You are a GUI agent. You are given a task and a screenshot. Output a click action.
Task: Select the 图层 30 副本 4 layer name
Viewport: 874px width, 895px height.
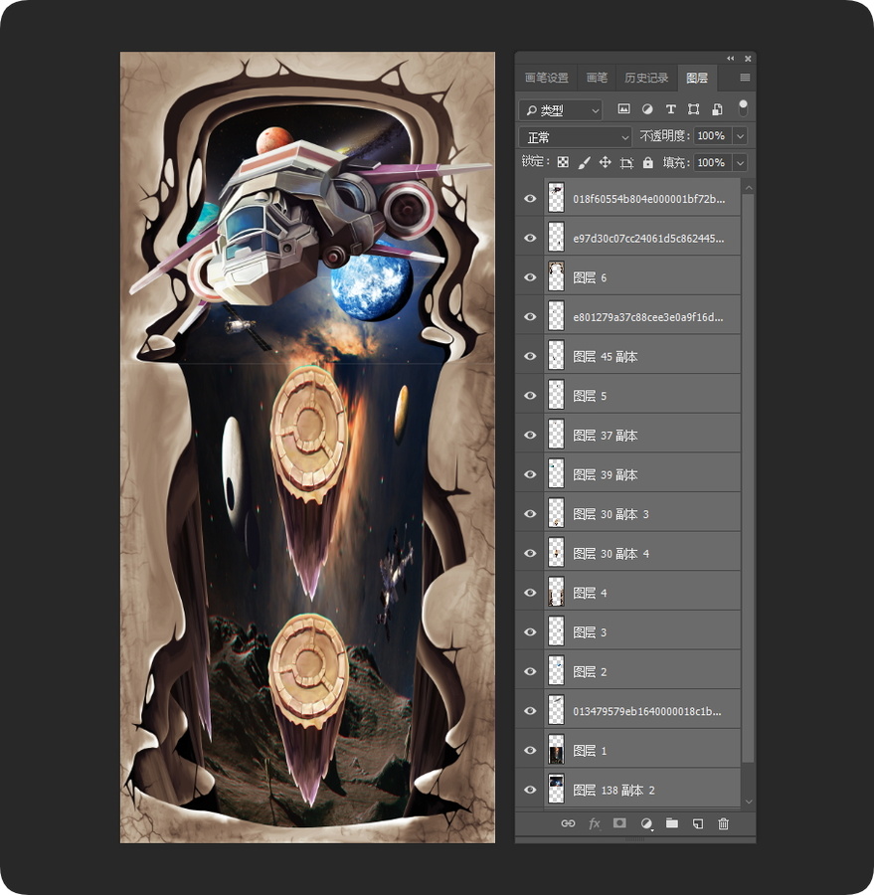(x=611, y=553)
